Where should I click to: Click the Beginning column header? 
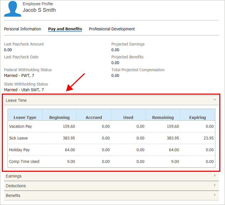click(59, 117)
